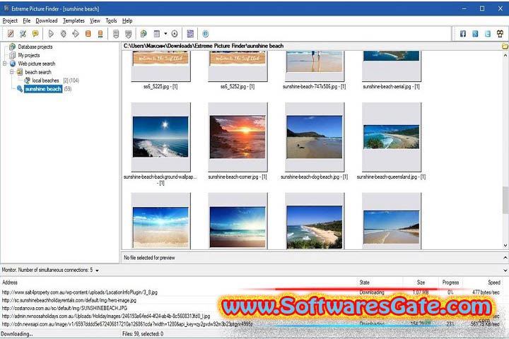Select the local beaches project
The height and width of the screenshot is (339, 509).
click(x=45, y=81)
